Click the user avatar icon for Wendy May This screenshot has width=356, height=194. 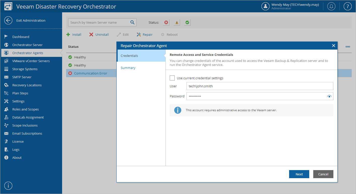(265, 6)
